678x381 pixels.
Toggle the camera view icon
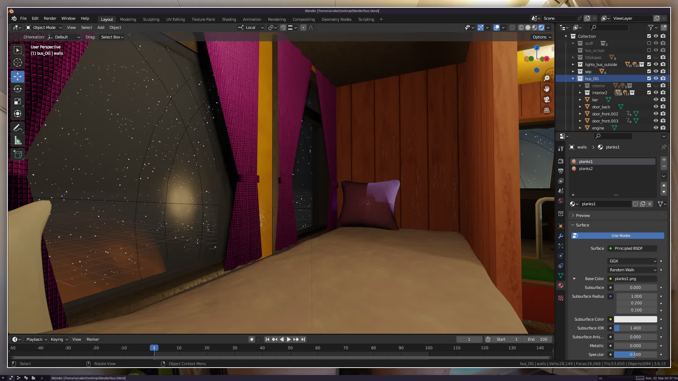547,99
